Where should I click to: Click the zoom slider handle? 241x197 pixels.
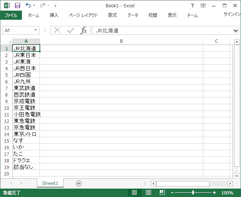pyautogui.click(x=193, y=192)
